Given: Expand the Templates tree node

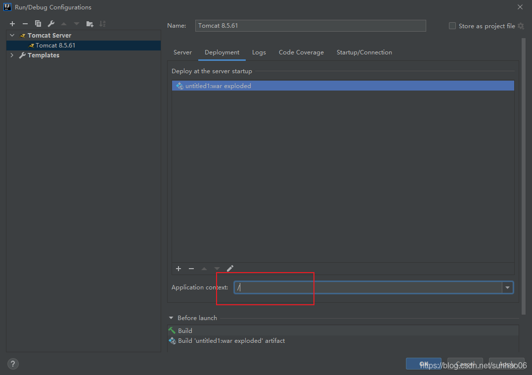Looking at the screenshot, I should (12, 55).
